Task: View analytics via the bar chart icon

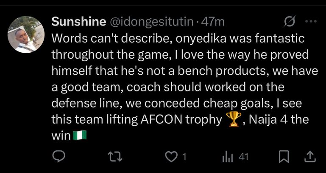Action: point(228,157)
